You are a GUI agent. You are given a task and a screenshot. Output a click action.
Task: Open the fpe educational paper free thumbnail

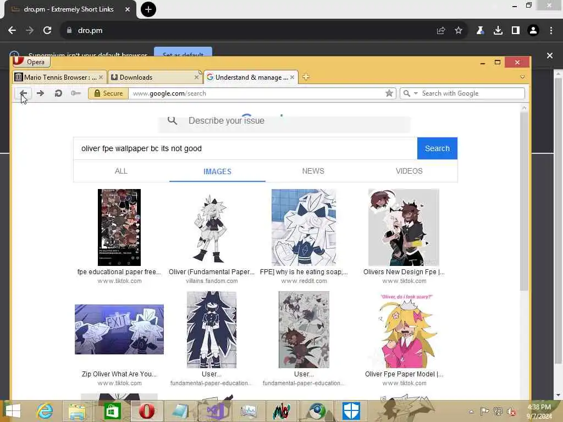pyautogui.click(x=119, y=227)
